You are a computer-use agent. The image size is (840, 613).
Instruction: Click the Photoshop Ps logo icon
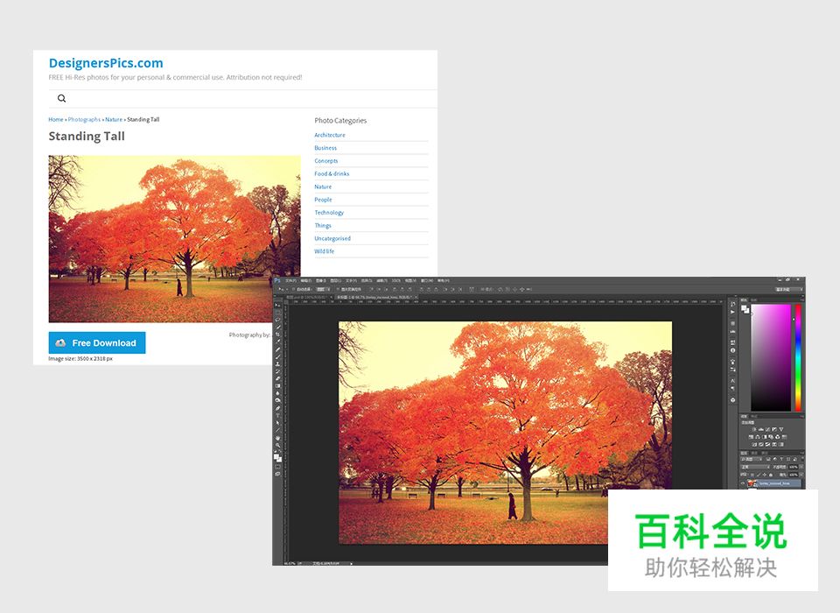click(x=277, y=281)
